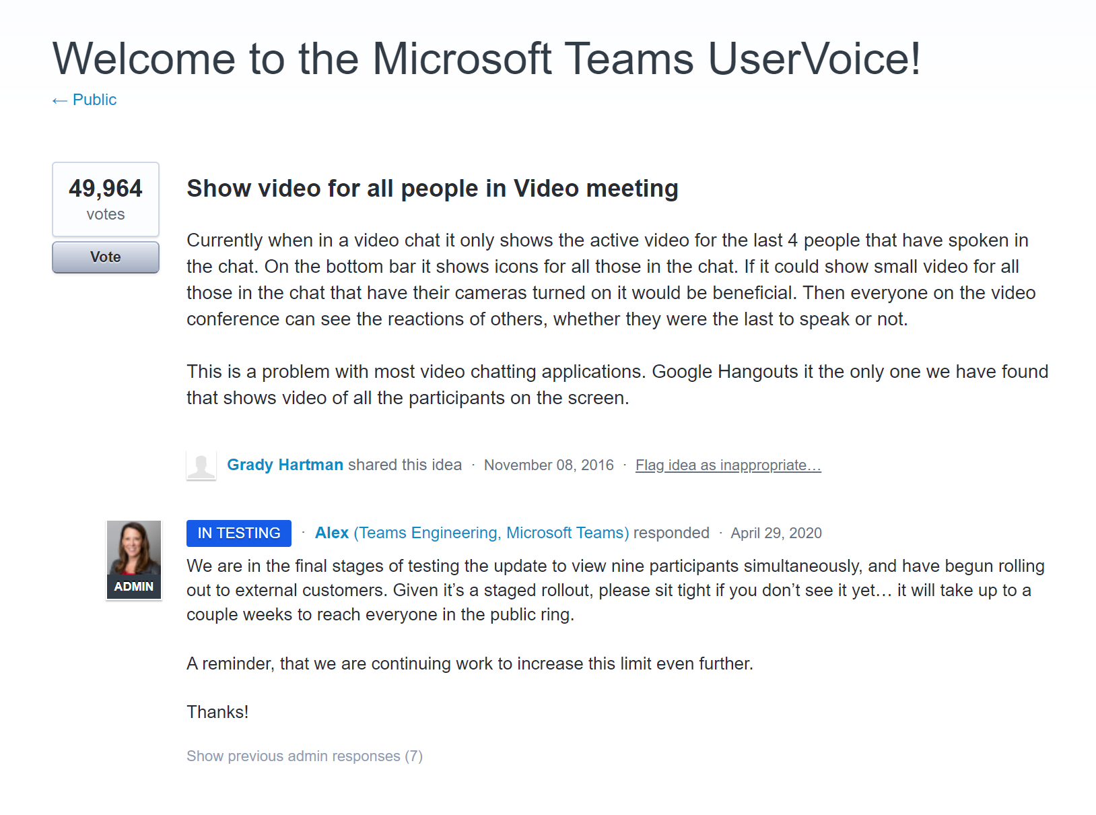The height and width of the screenshot is (815, 1096).
Task: Click the admin profile photo
Action: click(x=134, y=560)
